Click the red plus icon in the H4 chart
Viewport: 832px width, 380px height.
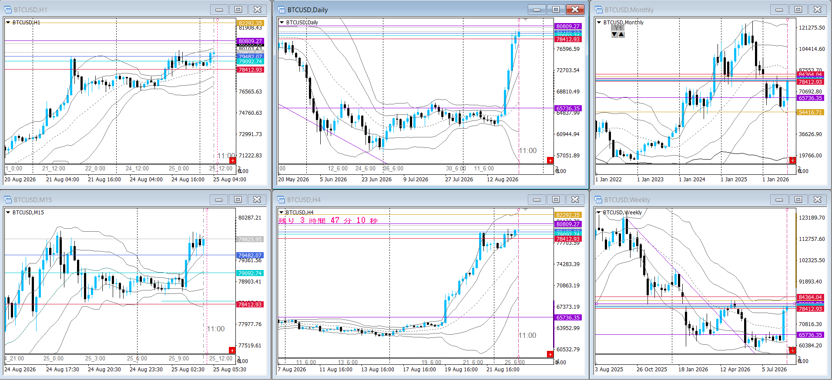(x=550, y=354)
